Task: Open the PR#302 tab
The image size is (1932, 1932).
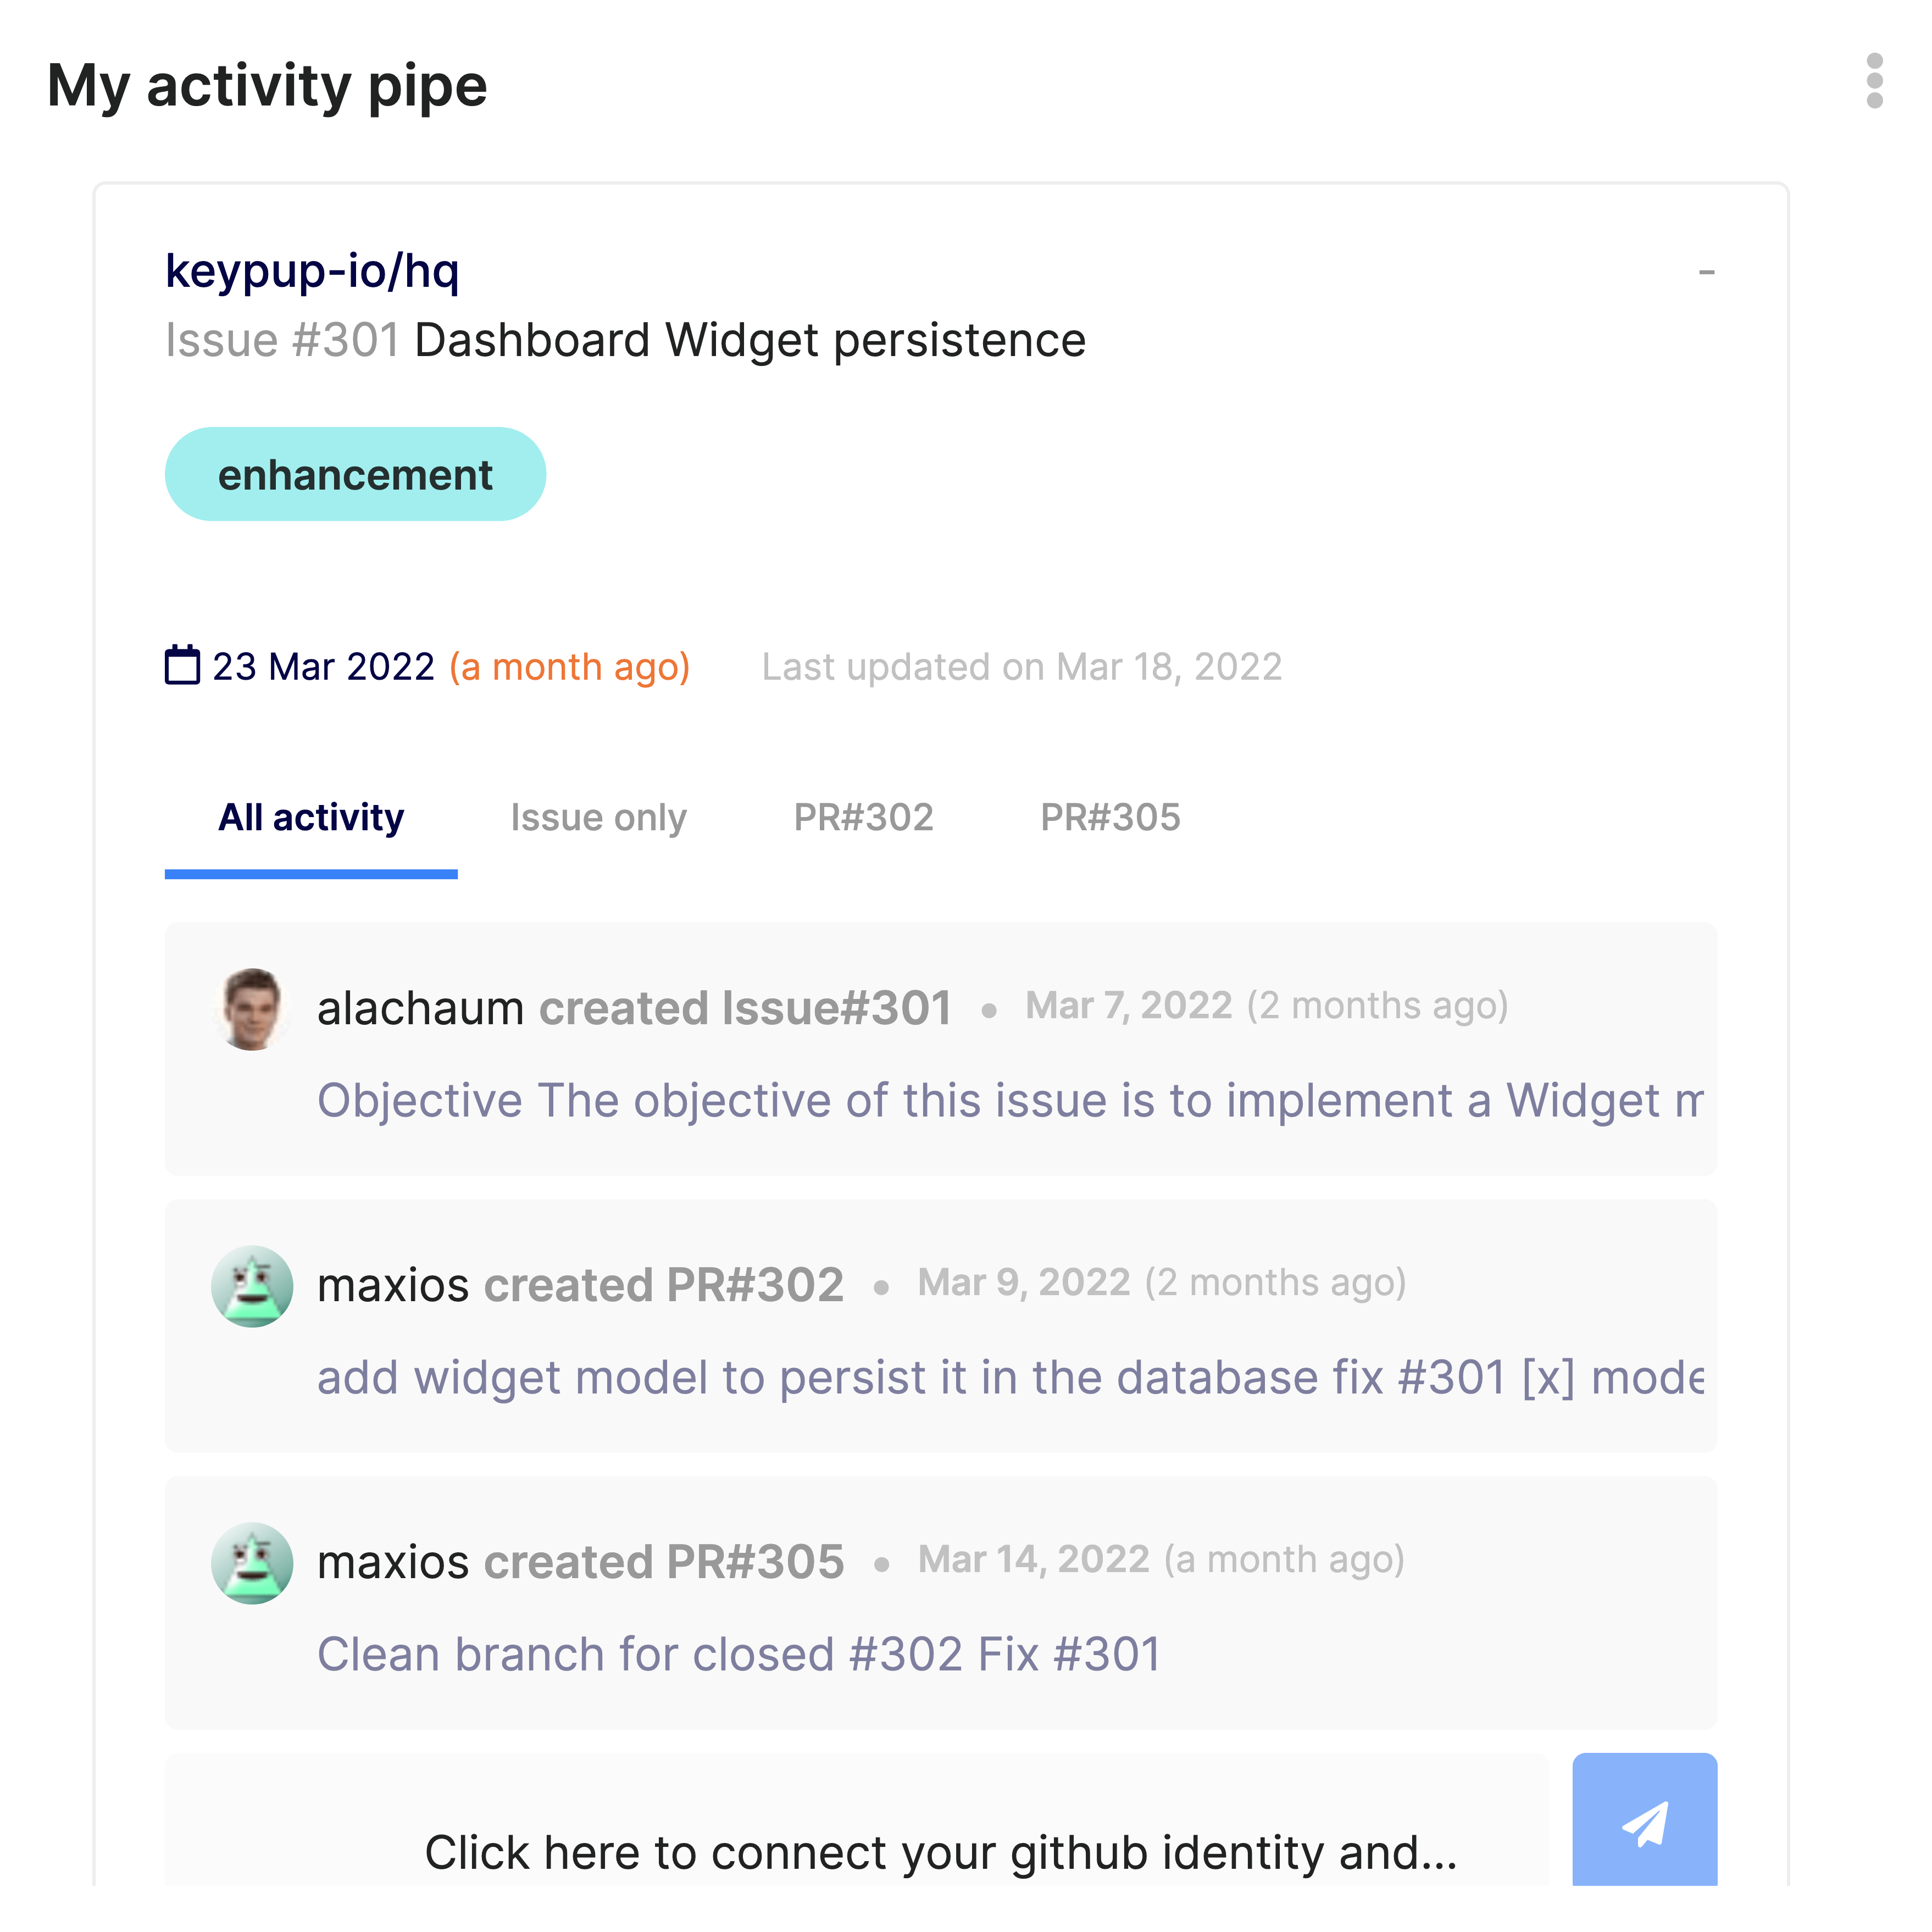Action: coord(863,818)
